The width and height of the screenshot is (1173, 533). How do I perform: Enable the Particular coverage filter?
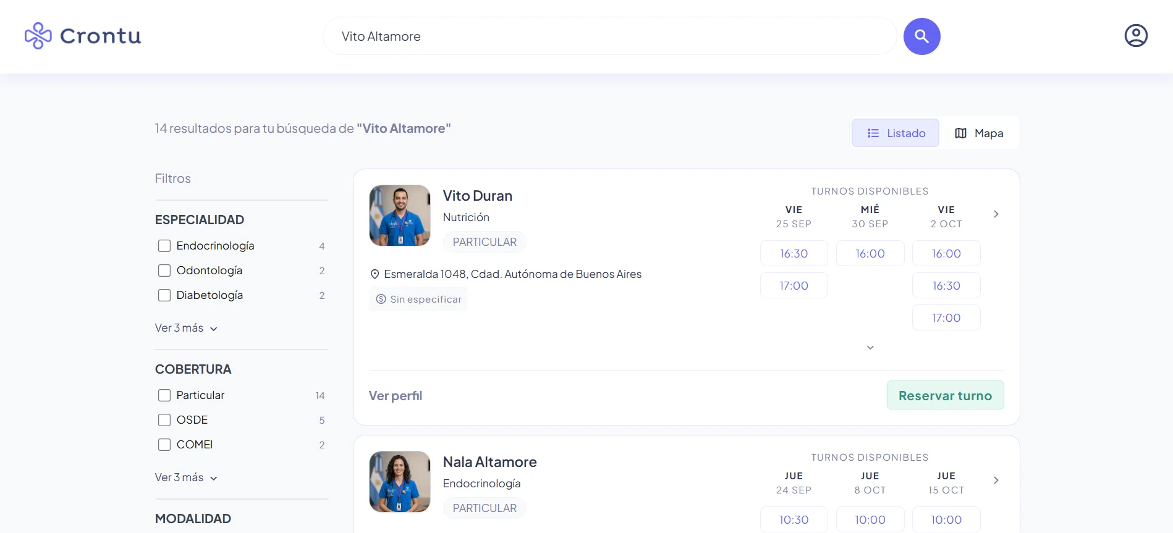[x=164, y=395]
